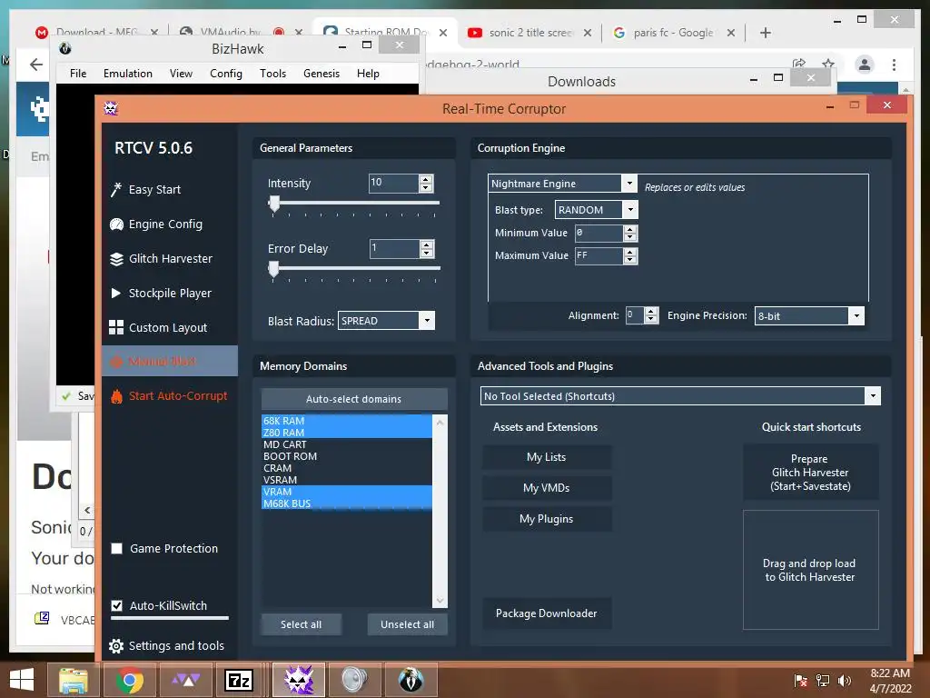Open the No Tool Selected dropdown
This screenshot has width=930, height=698.
(873, 396)
